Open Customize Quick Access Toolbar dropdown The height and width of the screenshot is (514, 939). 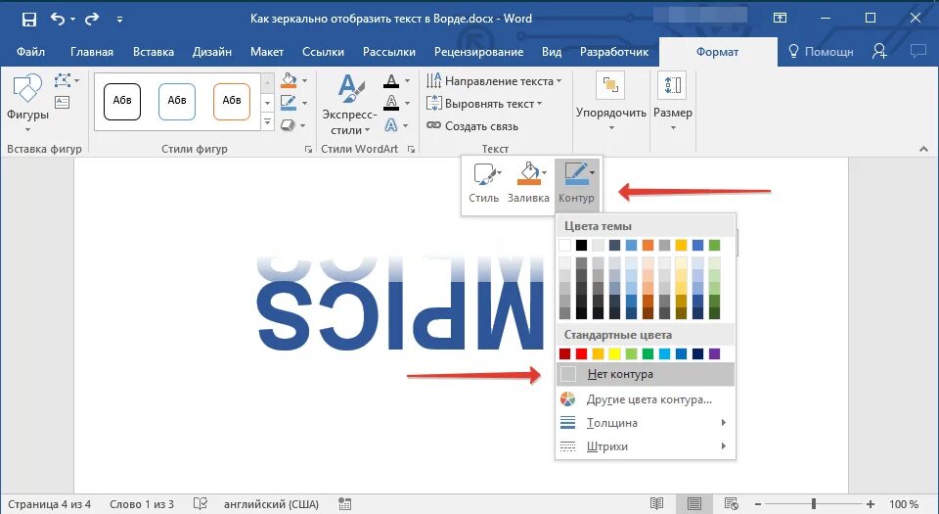coord(119,20)
